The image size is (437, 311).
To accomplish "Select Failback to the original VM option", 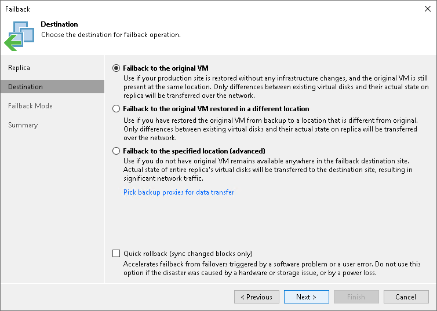I will coord(116,68).
